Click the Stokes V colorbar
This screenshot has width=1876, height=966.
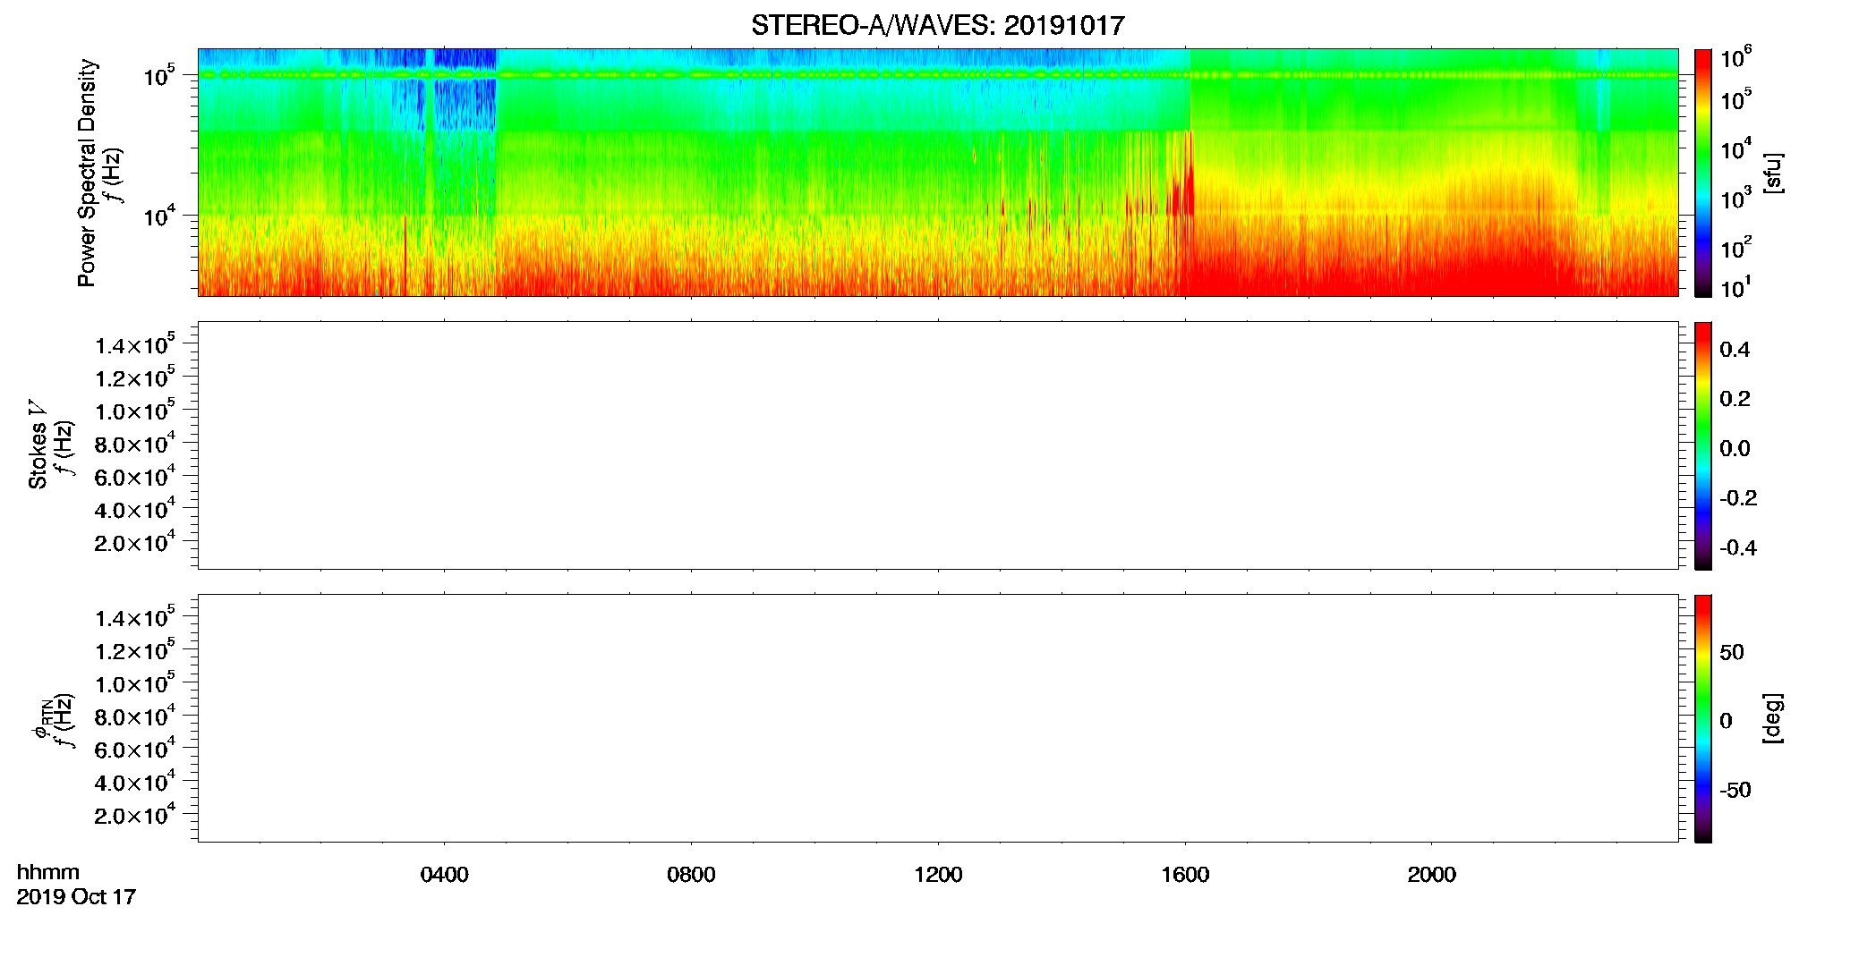click(x=1703, y=445)
